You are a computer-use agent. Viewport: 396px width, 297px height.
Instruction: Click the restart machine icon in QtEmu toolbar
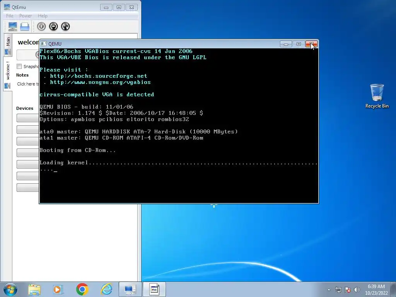coord(65,27)
